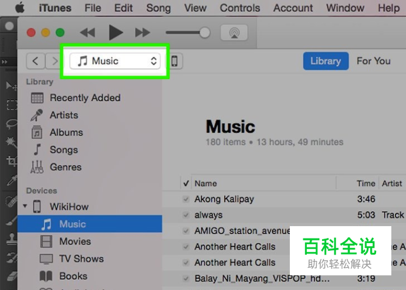Image resolution: width=406 pixels, height=290 pixels.
Task: Click the volume slider knob
Action: [x=205, y=33]
